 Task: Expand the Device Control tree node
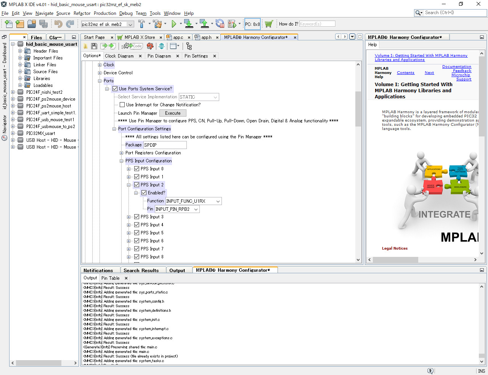tap(100, 73)
